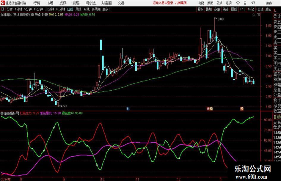Click the 复权 toolbar button

click(x=200, y=9)
